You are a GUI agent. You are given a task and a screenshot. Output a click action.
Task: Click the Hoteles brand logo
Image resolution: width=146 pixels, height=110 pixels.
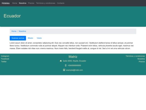pyautogui.click(x=6, y=3)
